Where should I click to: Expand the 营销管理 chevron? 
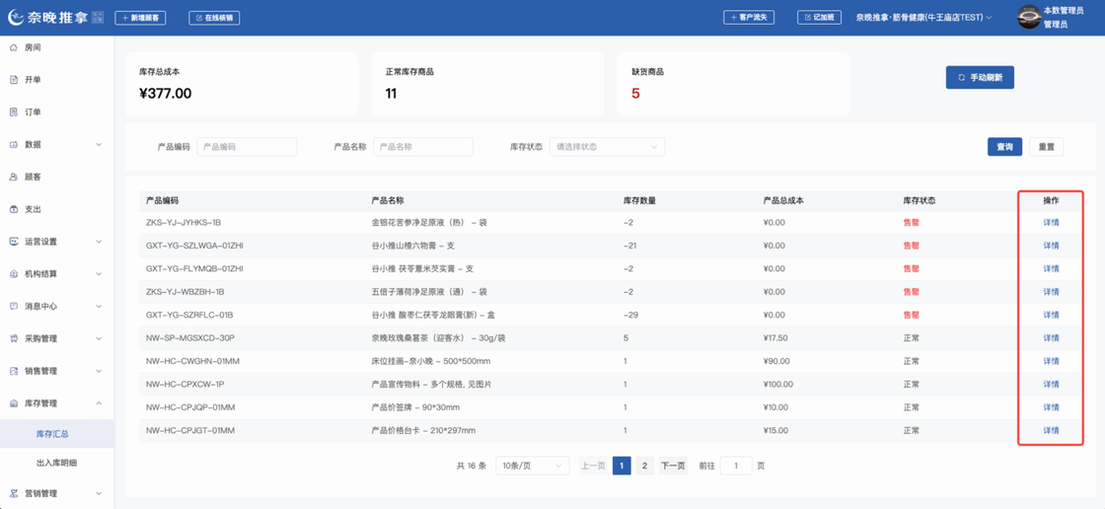click(x=99, y=493)
